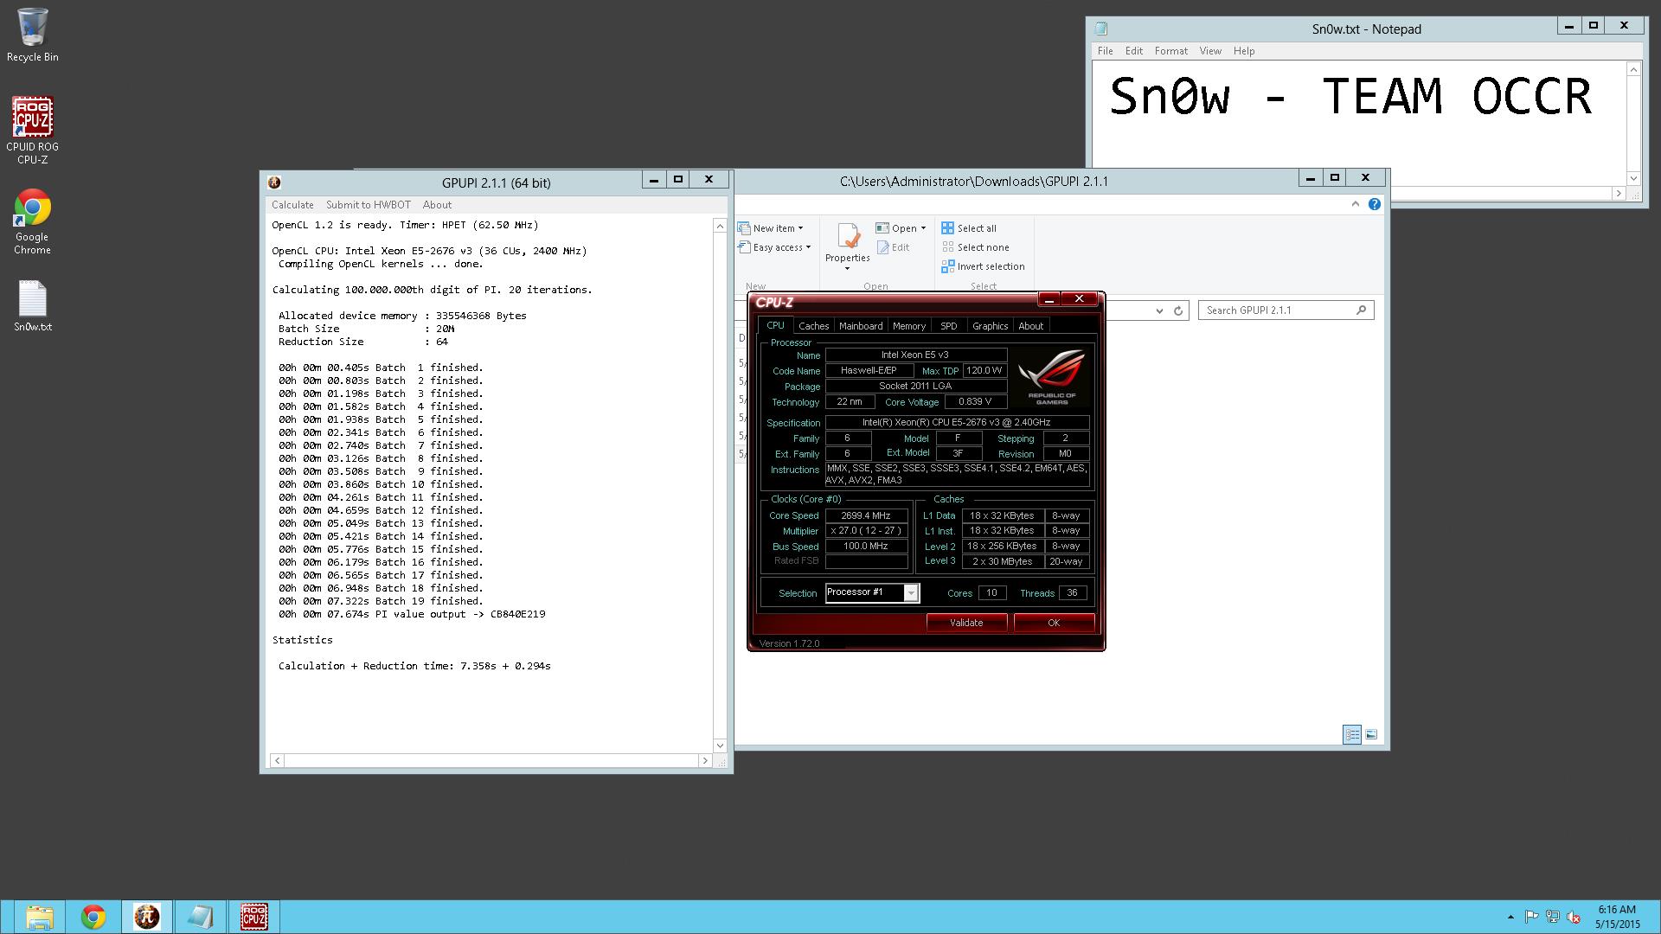
Task: Switch to CPU-Z SPD tab
Action: click(949, 326)
